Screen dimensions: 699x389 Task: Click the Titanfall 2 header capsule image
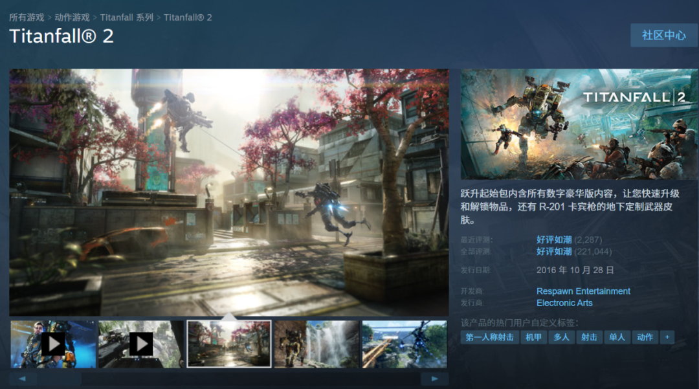tap(579, 124)
